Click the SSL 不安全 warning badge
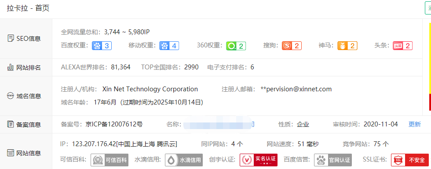 pyautogui.click(x=410, y=160)
